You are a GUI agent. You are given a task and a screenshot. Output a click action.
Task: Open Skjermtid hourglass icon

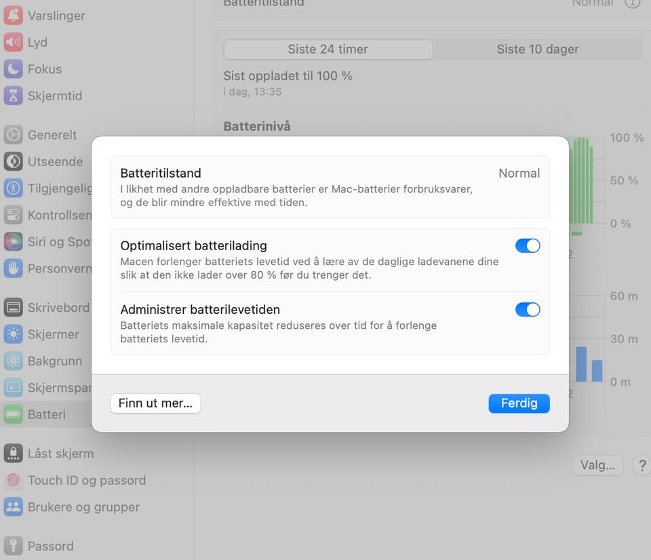coord(14,96)
